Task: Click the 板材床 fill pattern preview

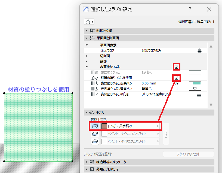Action: [195, 72]
